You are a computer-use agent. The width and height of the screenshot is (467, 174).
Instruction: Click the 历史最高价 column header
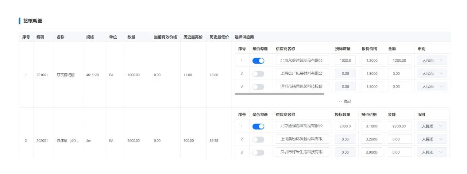pyautogui.click(x=193, y=37)
